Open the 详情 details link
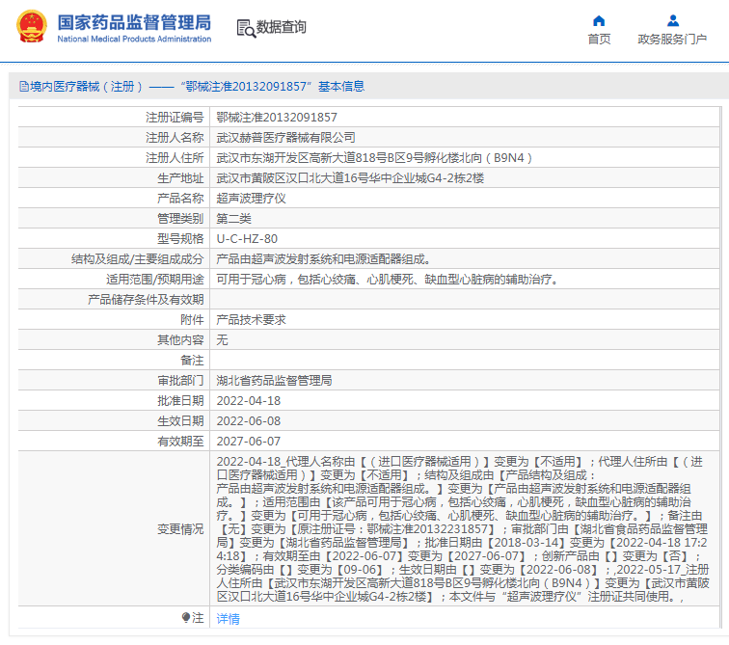The width and height of the screenshot is (729, 645). [229, 619]
